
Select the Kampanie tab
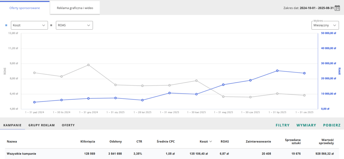pyautogui.click(x=12, y=125)
